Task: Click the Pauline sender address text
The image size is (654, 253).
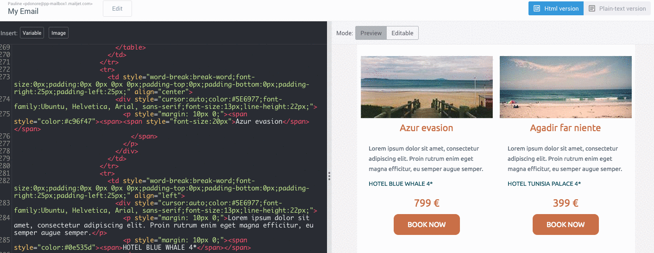Action: (50, 4)
